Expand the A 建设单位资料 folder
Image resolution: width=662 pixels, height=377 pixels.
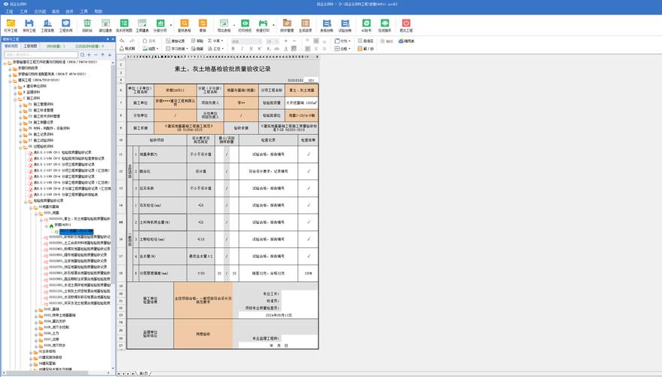15,86
